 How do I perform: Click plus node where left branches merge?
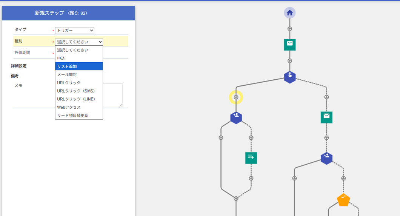coord(236,199)
